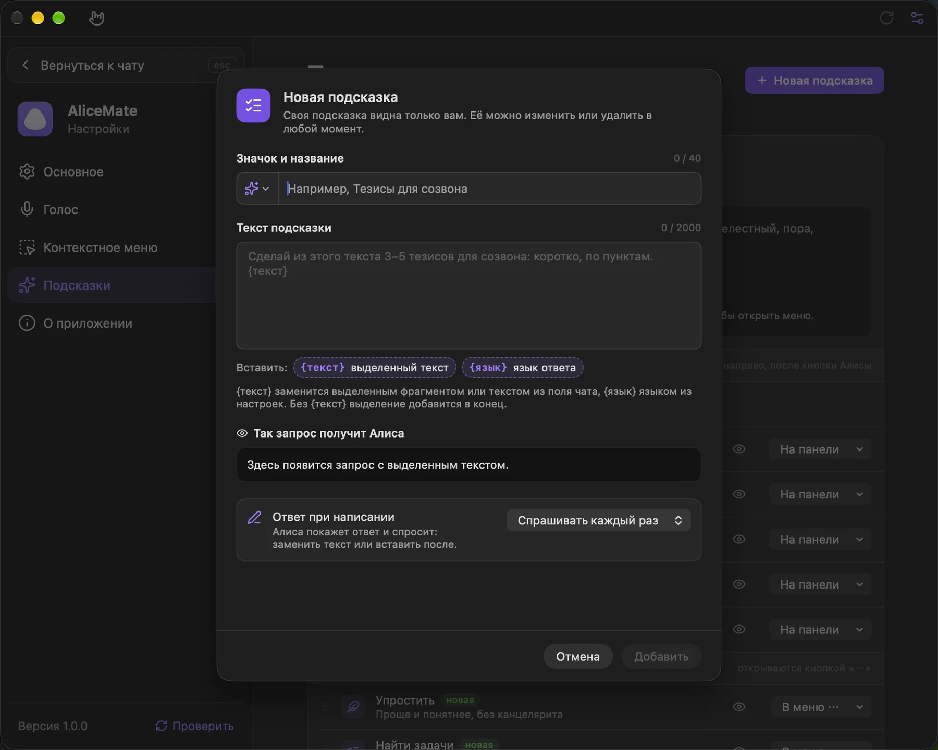Click the eye icon beside Так запрос получит Алиса

[242, 433]
